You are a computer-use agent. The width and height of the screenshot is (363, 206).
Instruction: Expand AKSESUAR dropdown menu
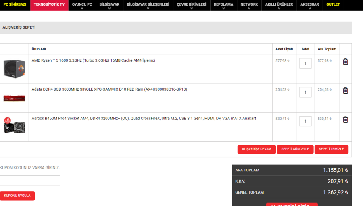(x=309, y=5)
